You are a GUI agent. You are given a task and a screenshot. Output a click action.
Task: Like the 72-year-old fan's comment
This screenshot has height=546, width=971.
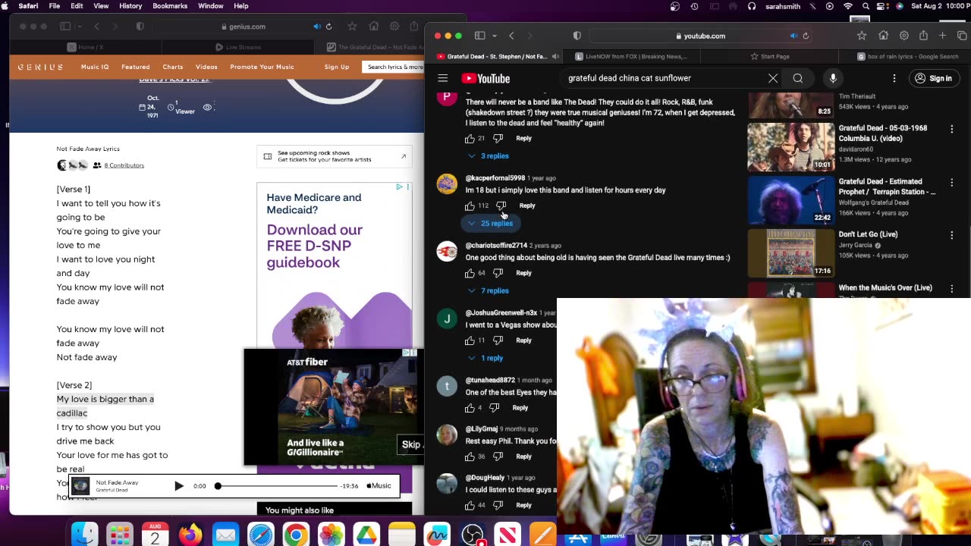coord(470,138)
